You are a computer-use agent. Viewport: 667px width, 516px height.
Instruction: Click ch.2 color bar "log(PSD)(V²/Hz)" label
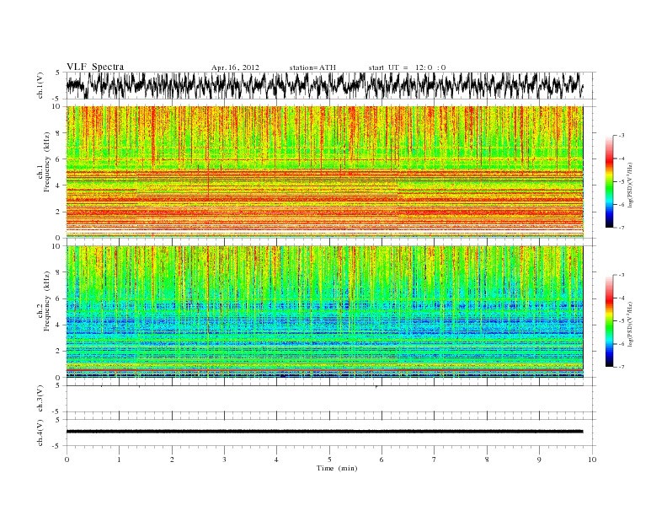(x=631, y=324)
